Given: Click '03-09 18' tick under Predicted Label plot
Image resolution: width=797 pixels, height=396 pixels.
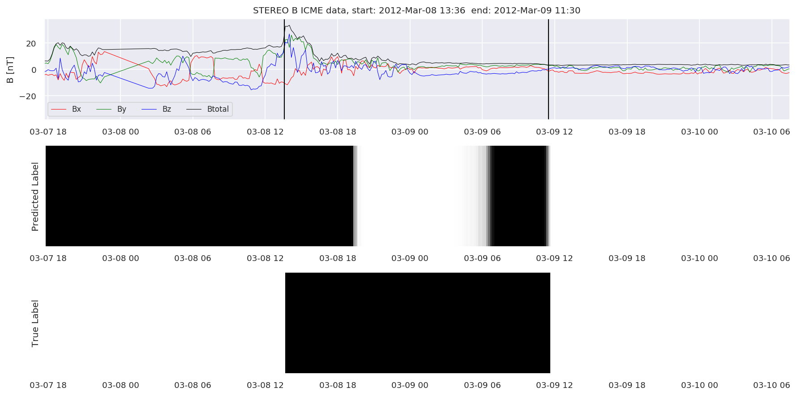Looking at the screenshot, I should point(627,258).
